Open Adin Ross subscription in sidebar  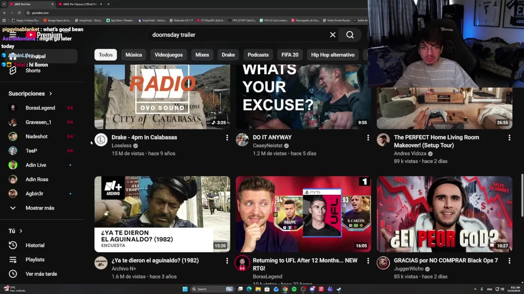[42, 179]
